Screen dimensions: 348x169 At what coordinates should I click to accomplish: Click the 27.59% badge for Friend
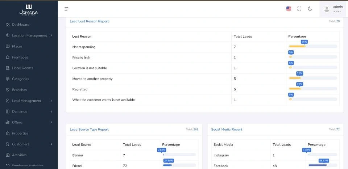(x=169, y=161)
